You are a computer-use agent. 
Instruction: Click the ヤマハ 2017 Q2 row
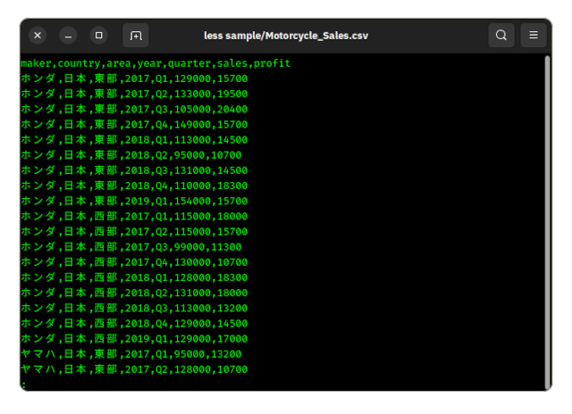pos(134,368)
